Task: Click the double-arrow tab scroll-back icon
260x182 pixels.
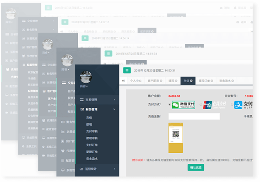Action: pyautogui.click(x=123, y=81)
